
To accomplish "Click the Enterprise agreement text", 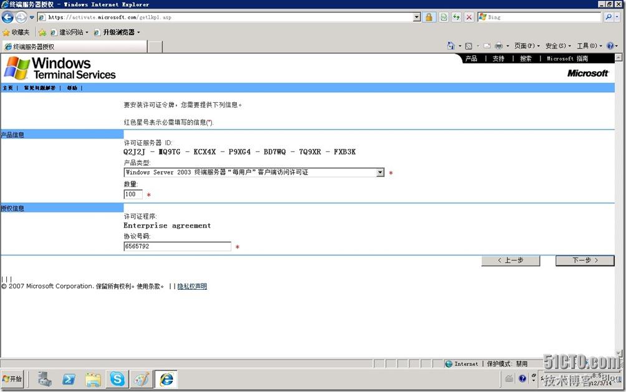I will 167,226.
